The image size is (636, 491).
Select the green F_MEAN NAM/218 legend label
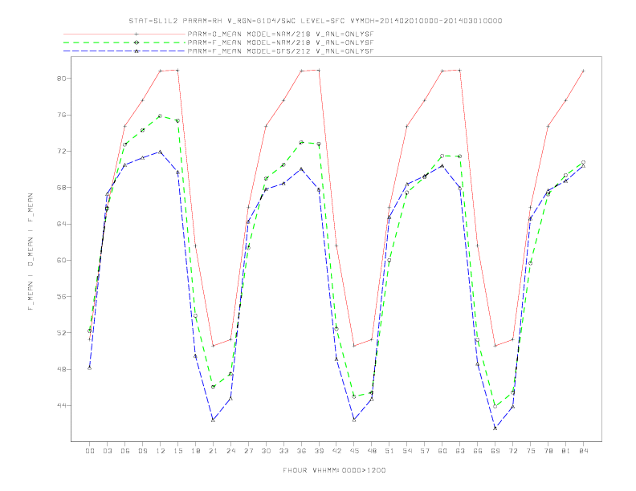[280, 43]
